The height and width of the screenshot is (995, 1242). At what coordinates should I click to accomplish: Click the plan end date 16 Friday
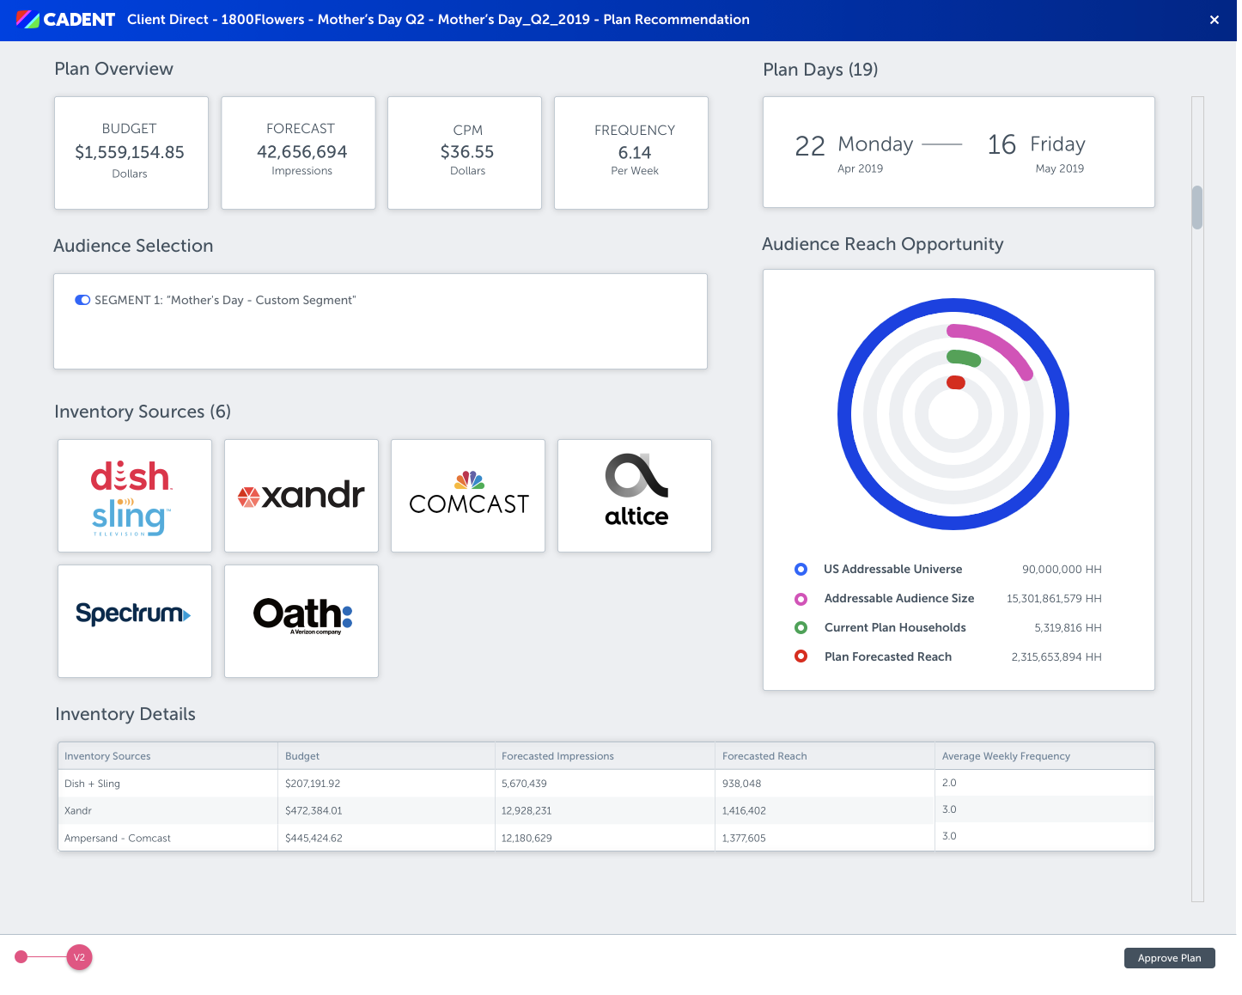pos(1037,152)
